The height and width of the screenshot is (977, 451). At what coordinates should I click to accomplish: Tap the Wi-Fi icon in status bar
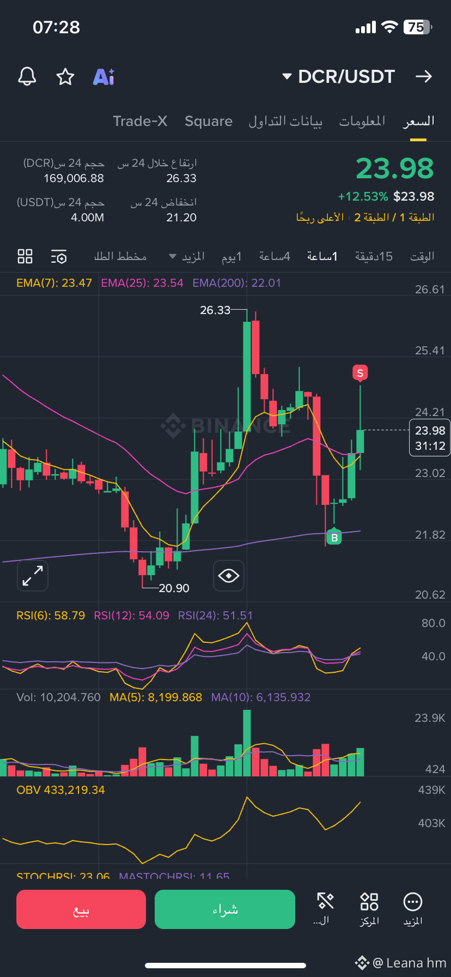pyautogui.click(x=389, y=27)
